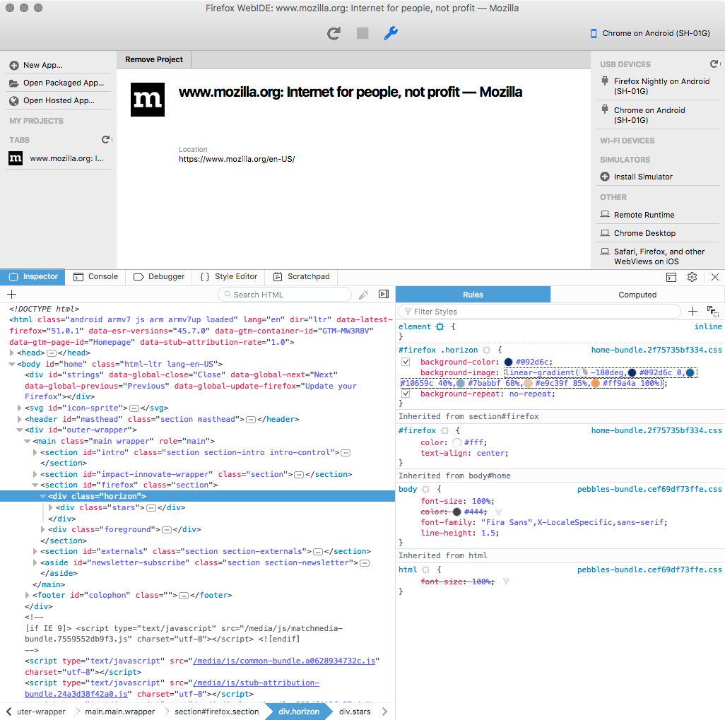725x720 pixels.
Task: Open toolbox settings gear
Action: click(x=692, y=277)
